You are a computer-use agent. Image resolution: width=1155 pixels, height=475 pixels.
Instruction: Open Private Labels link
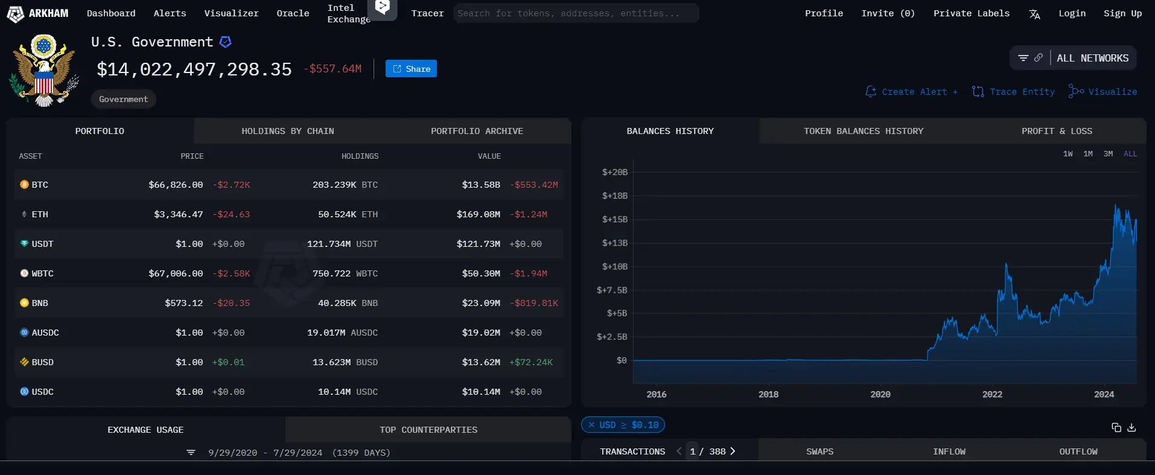click(x=971, y=13)
